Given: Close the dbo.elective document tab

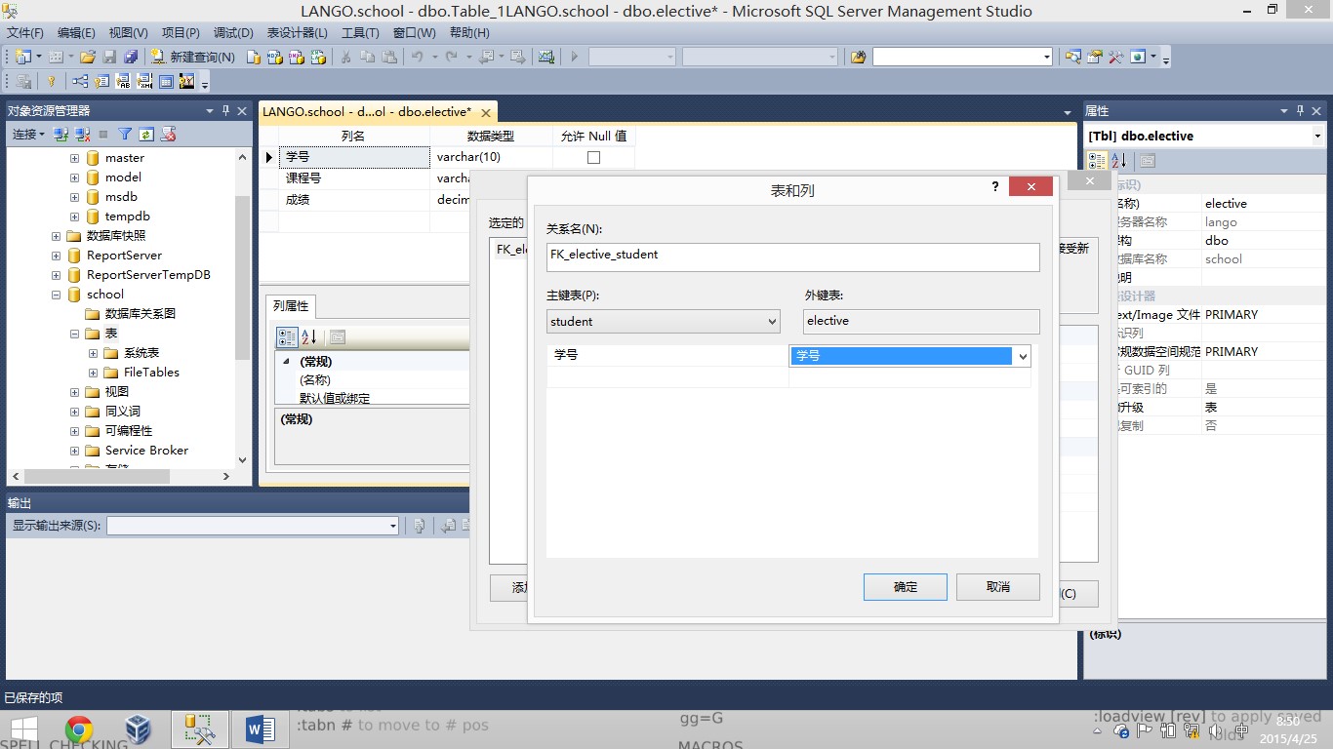Looking at the screenshot, I should coord(486,113).
